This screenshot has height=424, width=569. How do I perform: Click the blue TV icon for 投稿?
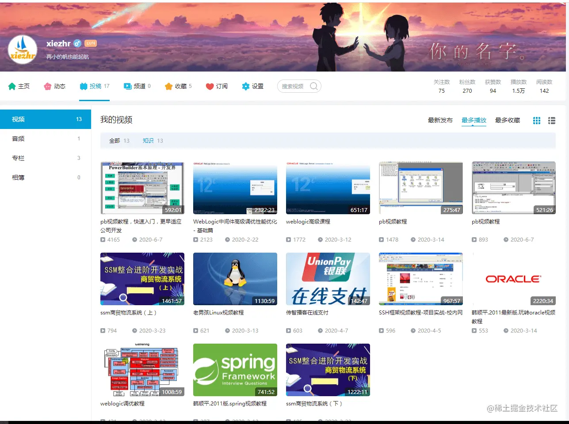[x=84, y=86]
